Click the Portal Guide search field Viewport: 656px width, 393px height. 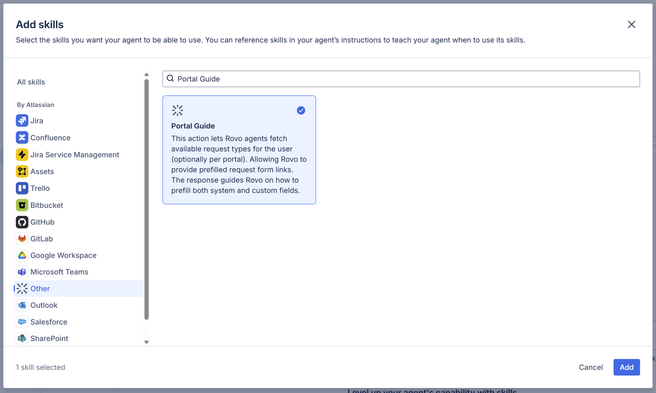pyautogui.click(x=401, y=79)
